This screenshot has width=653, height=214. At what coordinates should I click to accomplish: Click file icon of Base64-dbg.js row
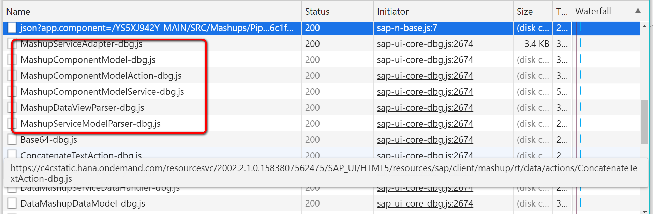point(12,140)
